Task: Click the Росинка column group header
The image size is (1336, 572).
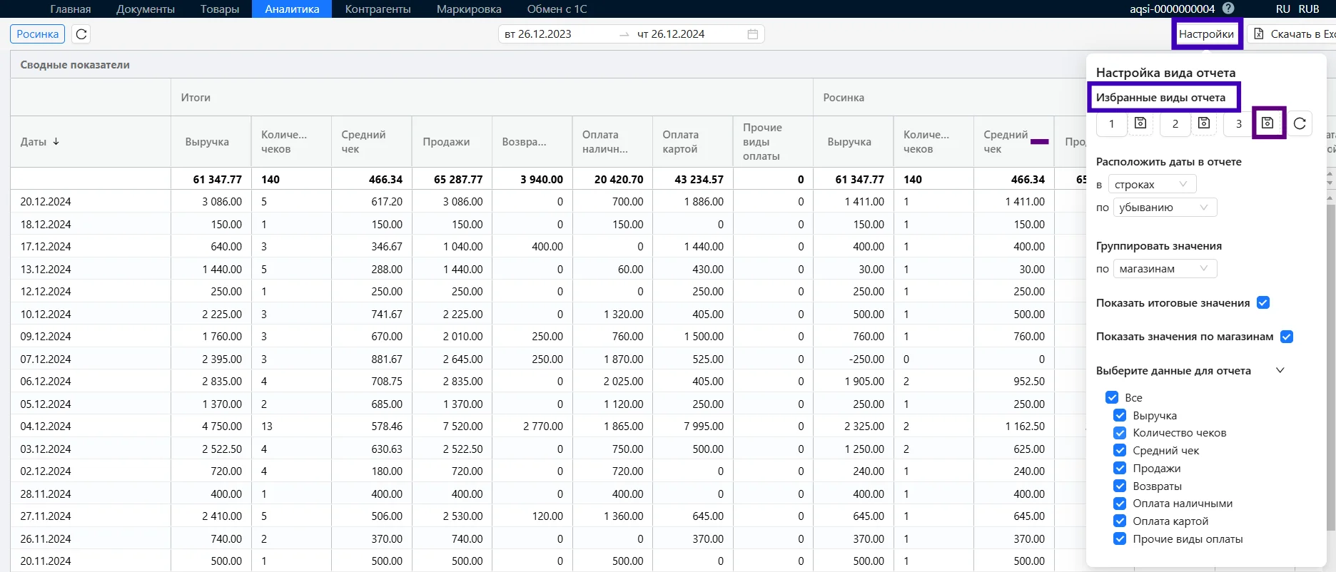Action: tap(844, 97)
